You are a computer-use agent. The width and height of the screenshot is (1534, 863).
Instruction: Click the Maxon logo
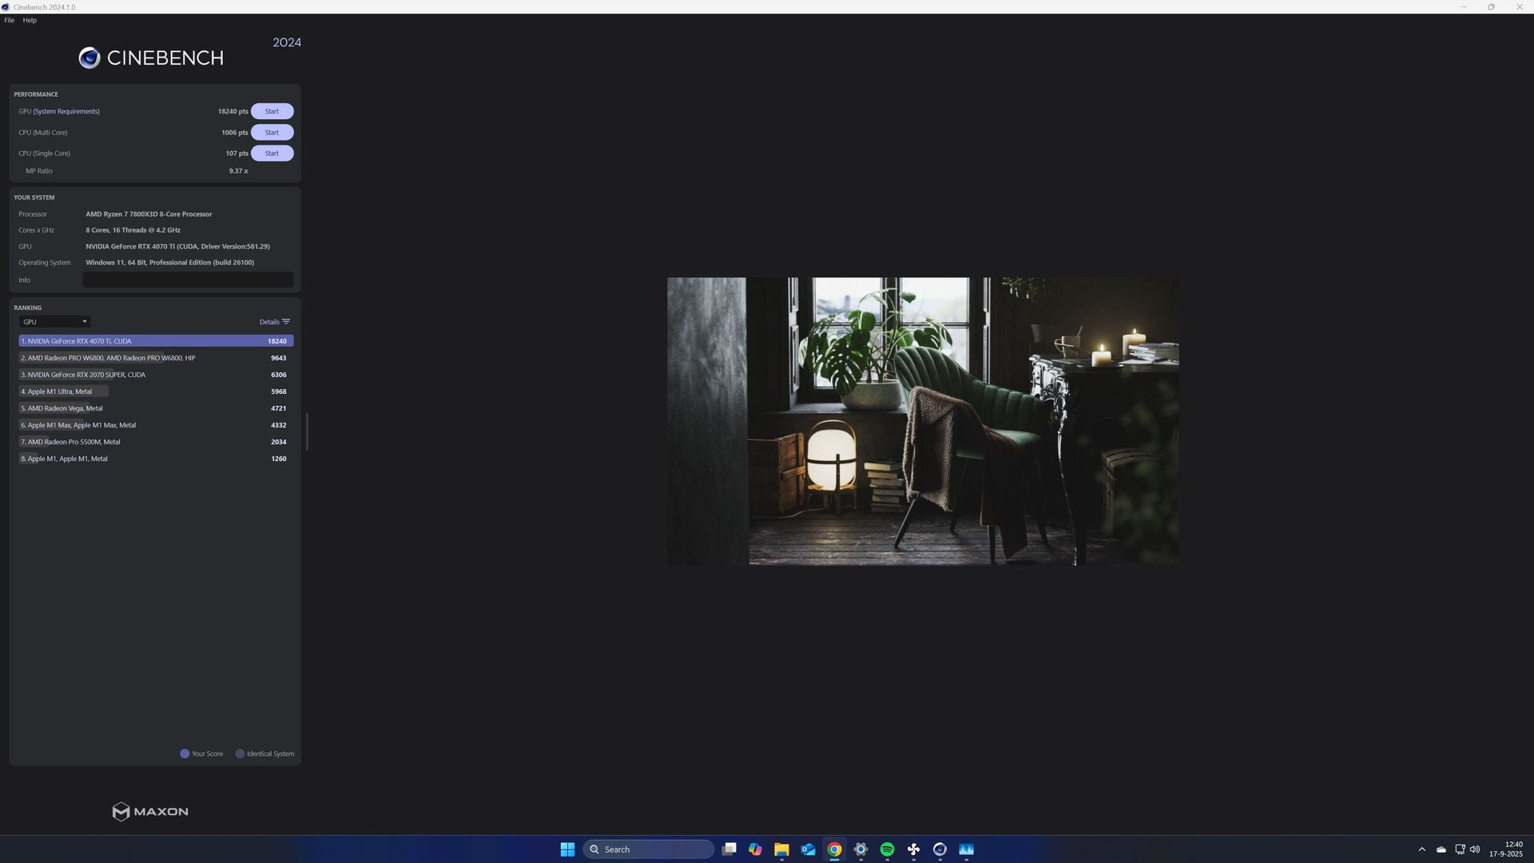150,812
